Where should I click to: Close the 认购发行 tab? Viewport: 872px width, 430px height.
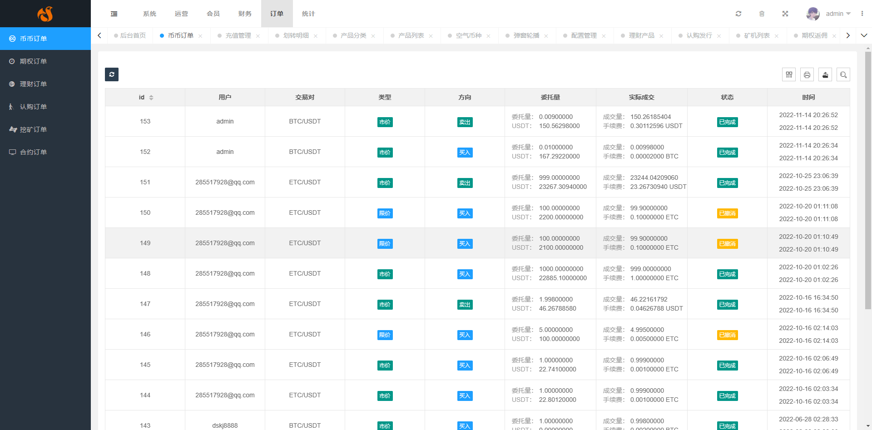[719, 36]
